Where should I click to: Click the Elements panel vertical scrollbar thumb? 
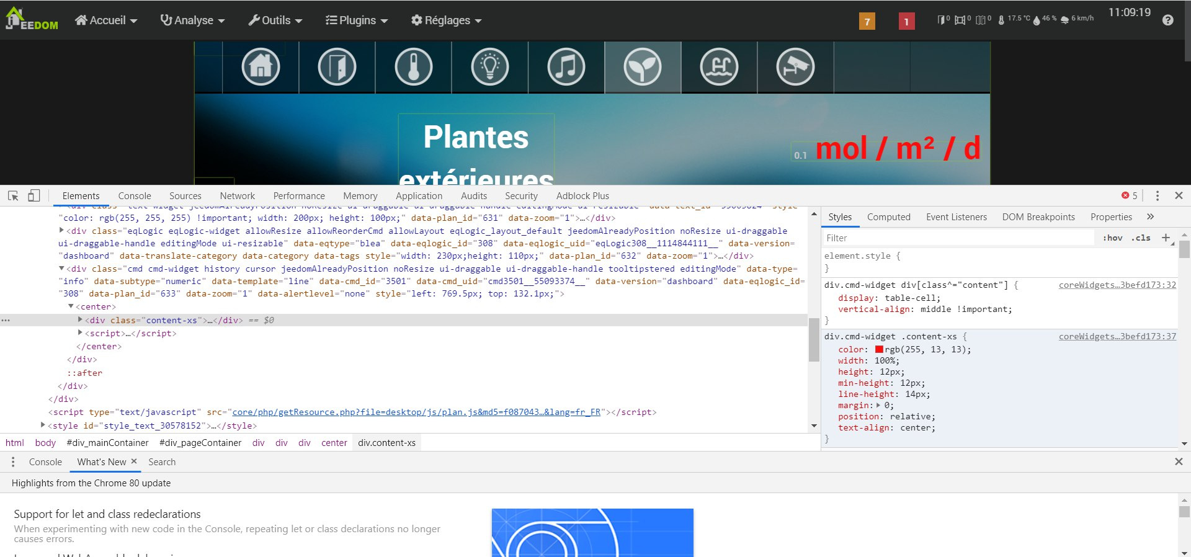pos(814,339)
